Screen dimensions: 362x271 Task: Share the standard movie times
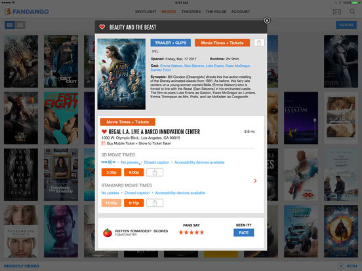tap(155, 203)
